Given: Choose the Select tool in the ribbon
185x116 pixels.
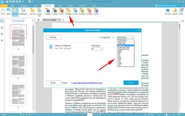Looking at the screenshot, I should [8, 12].
